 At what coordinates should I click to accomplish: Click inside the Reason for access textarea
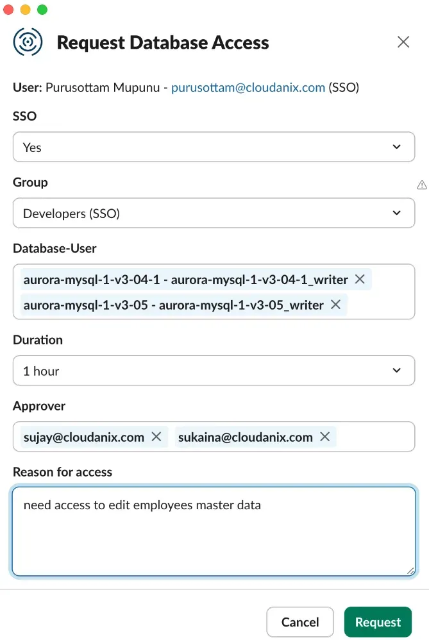pyautogui.click(x=214, y=539)
